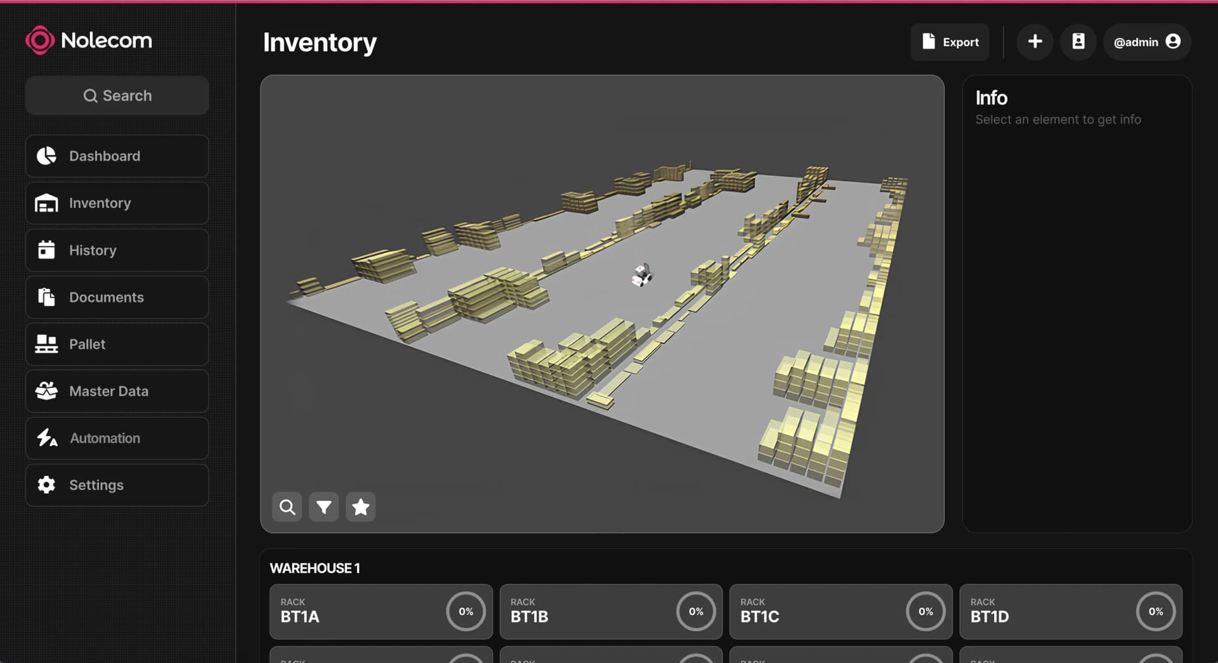Click the Nolecom logo

89,41
